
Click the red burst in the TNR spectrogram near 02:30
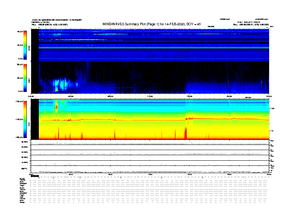57,107
